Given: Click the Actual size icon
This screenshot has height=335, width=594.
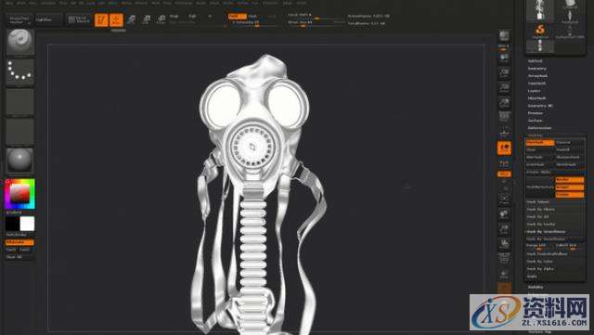Looking at the screenshot, I should click(x=504, y=88).
